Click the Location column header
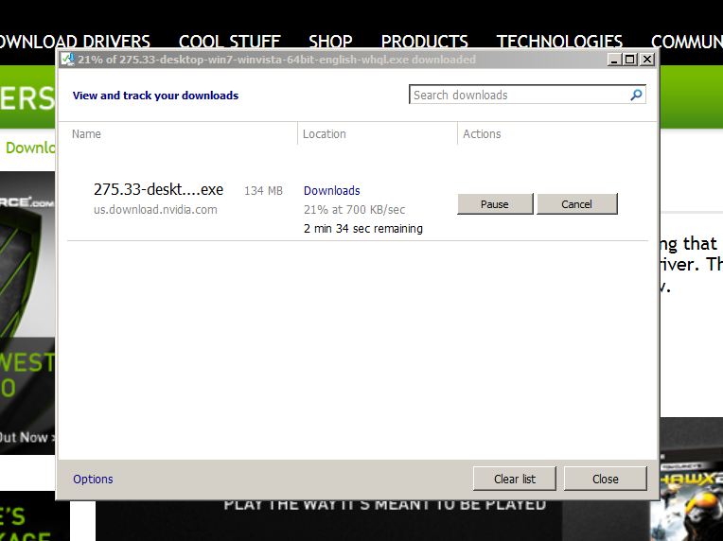The image size is (723, 541). point(325,134)
